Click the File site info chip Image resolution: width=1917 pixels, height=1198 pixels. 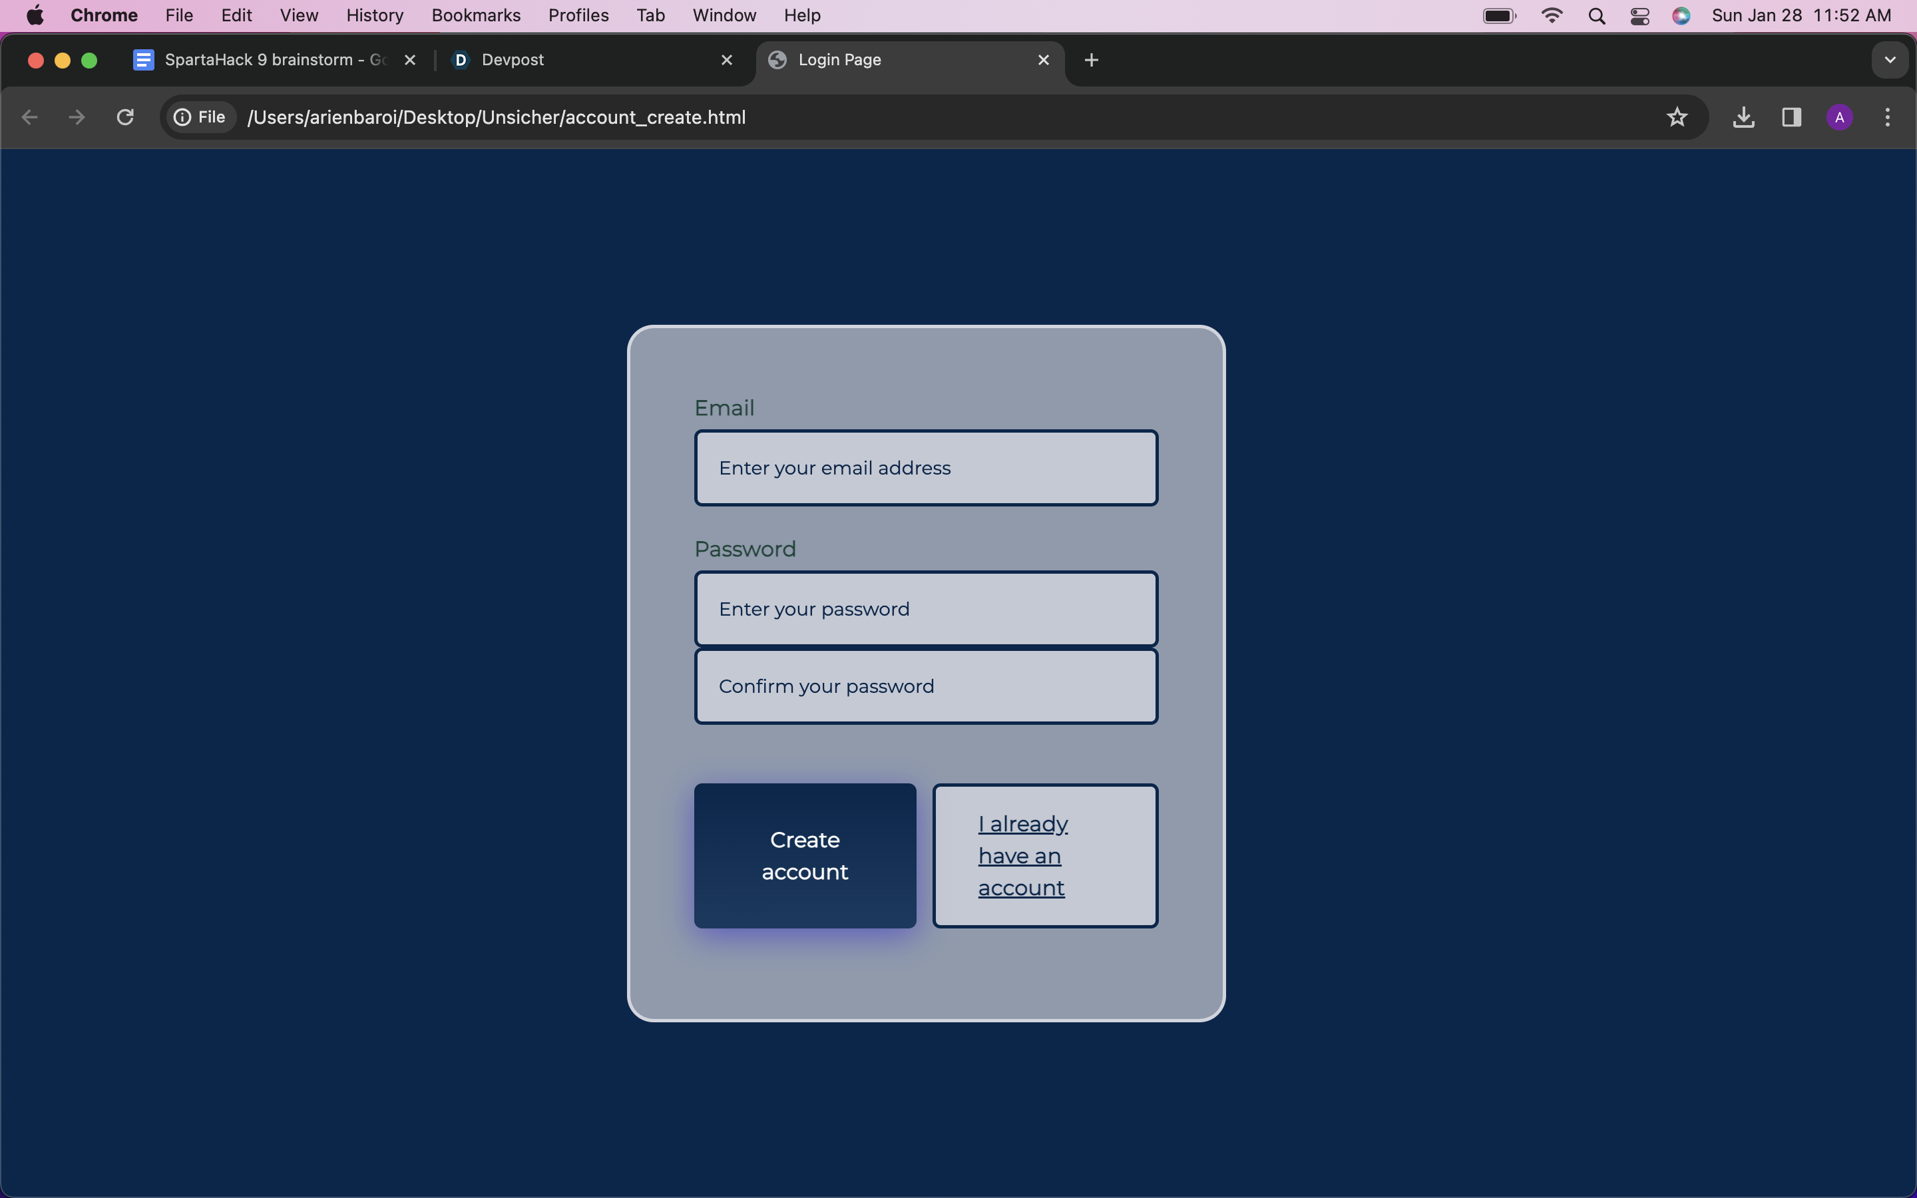[x=200, y=117]
